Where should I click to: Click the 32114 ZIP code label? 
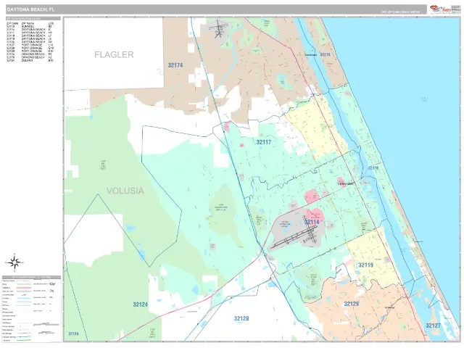point(312,222)
